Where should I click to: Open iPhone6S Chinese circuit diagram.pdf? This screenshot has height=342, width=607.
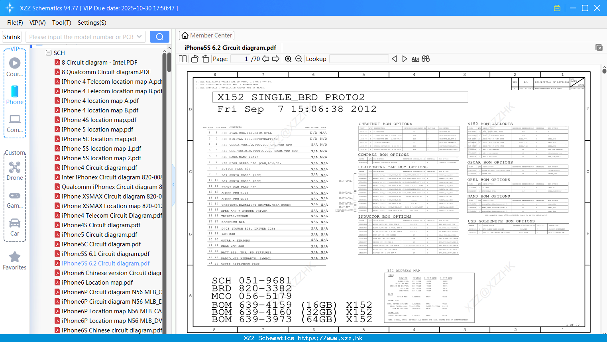112,330
